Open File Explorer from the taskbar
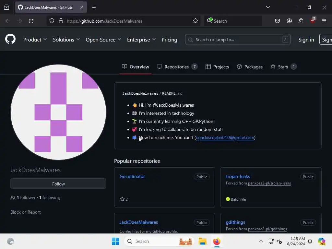This screenshot has height=249, width=332. pyautogui.click(x=202, y=241)
